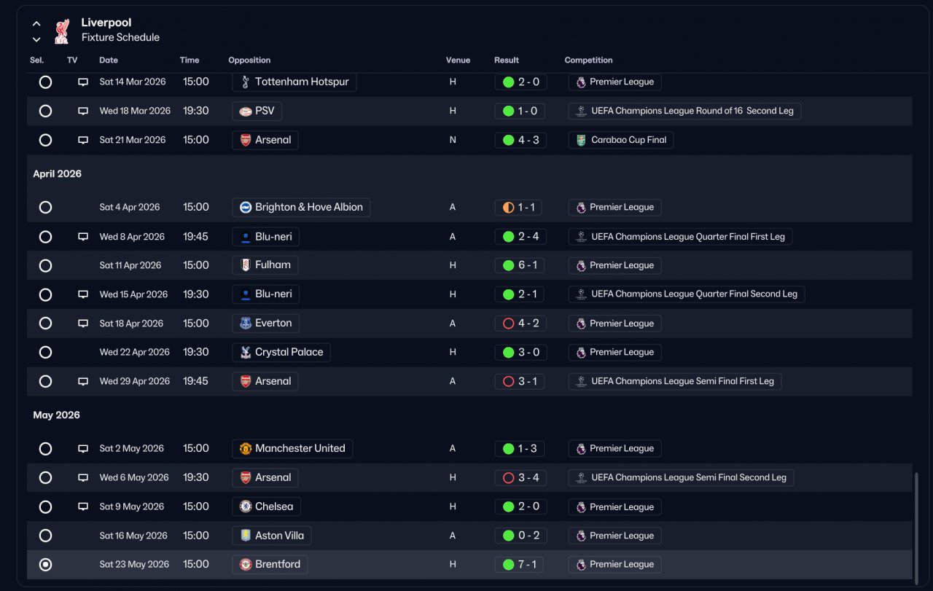The height and width of the screenshot is (591, 933).
Task: Click the Liverpool club crest
Action: coord(61,31)
